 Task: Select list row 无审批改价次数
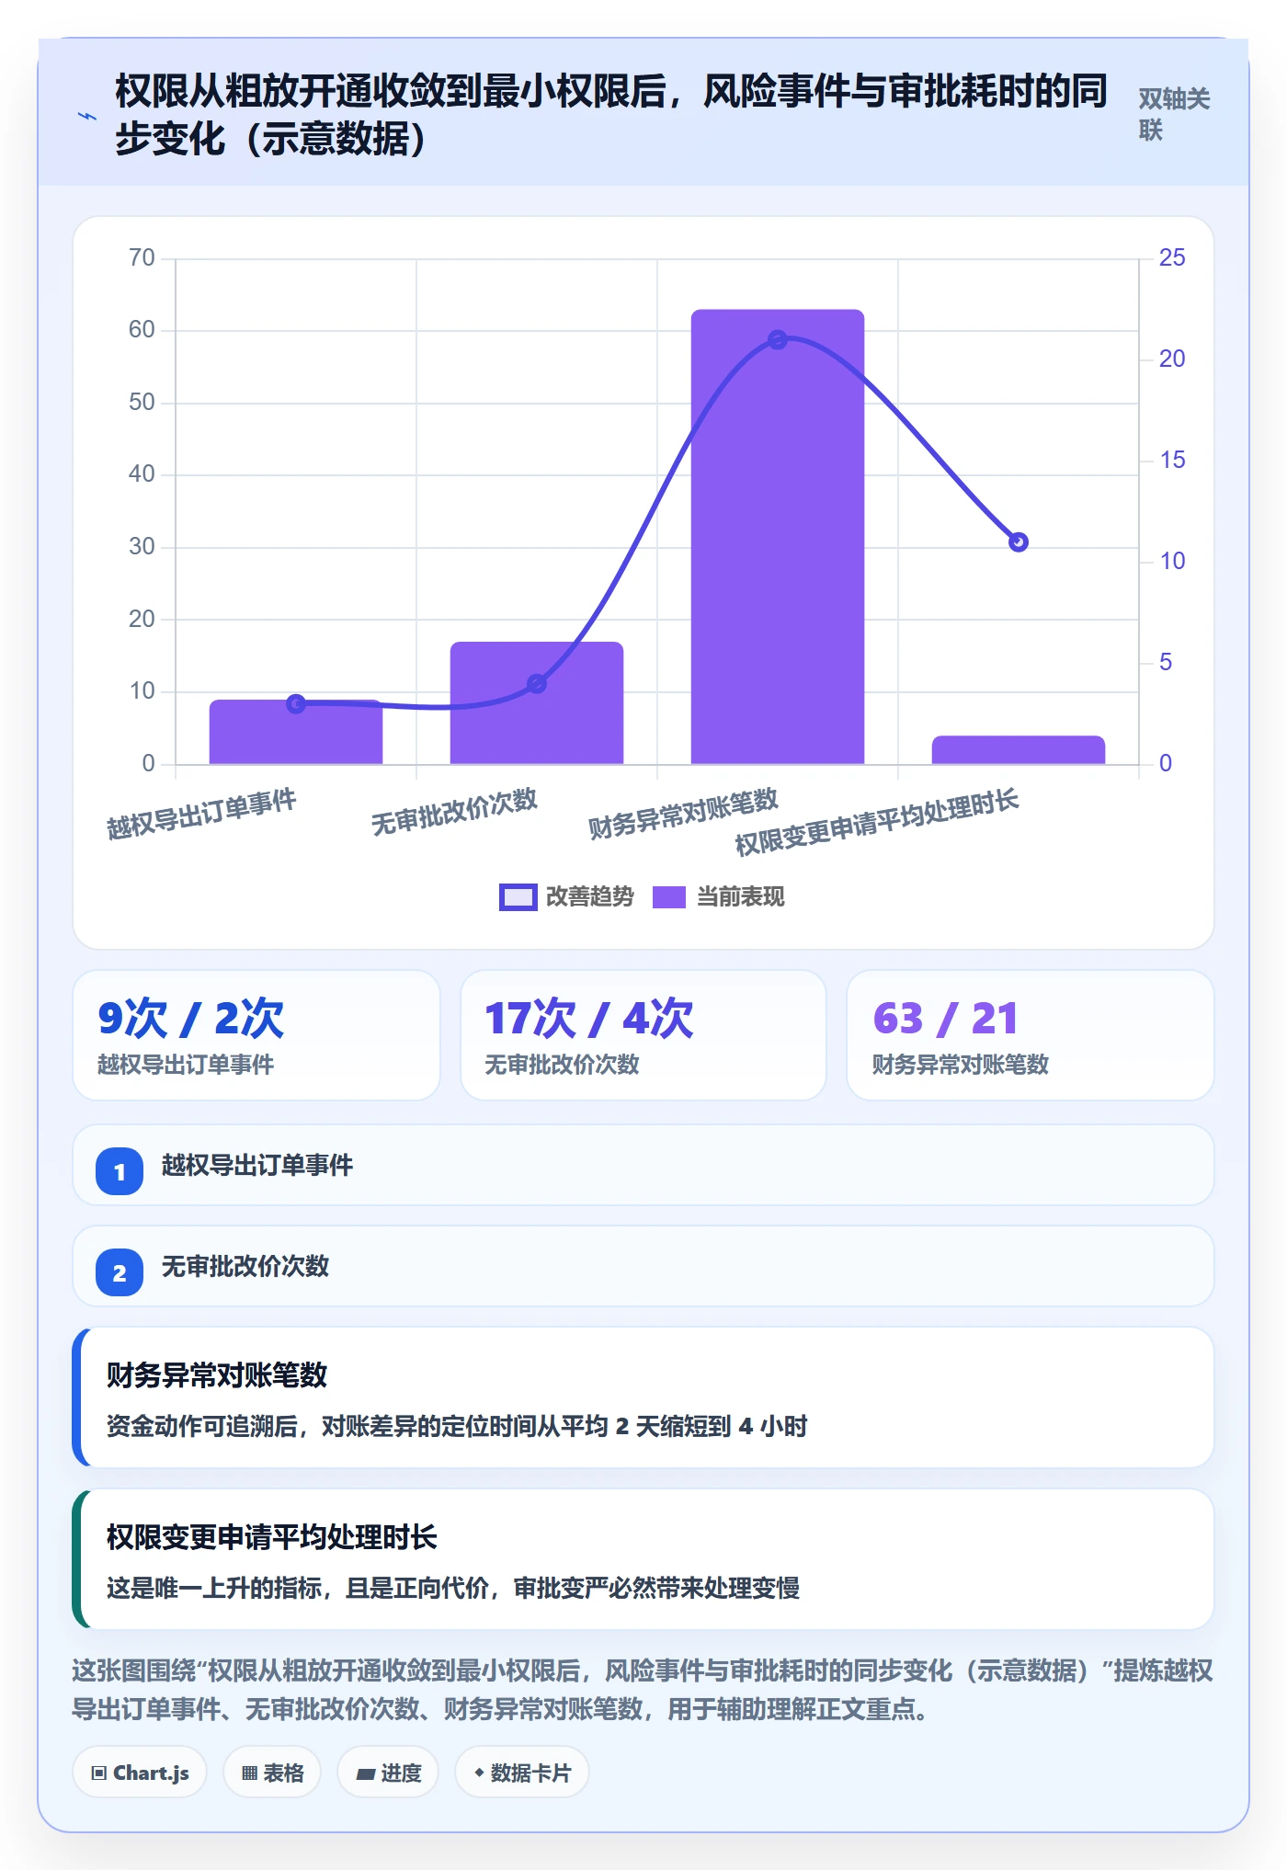[x=643, y=1266]
